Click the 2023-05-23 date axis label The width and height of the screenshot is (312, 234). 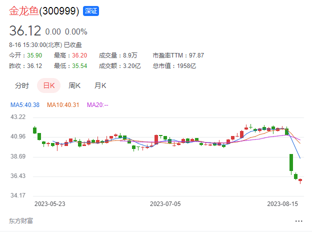[x=49, y=204]
